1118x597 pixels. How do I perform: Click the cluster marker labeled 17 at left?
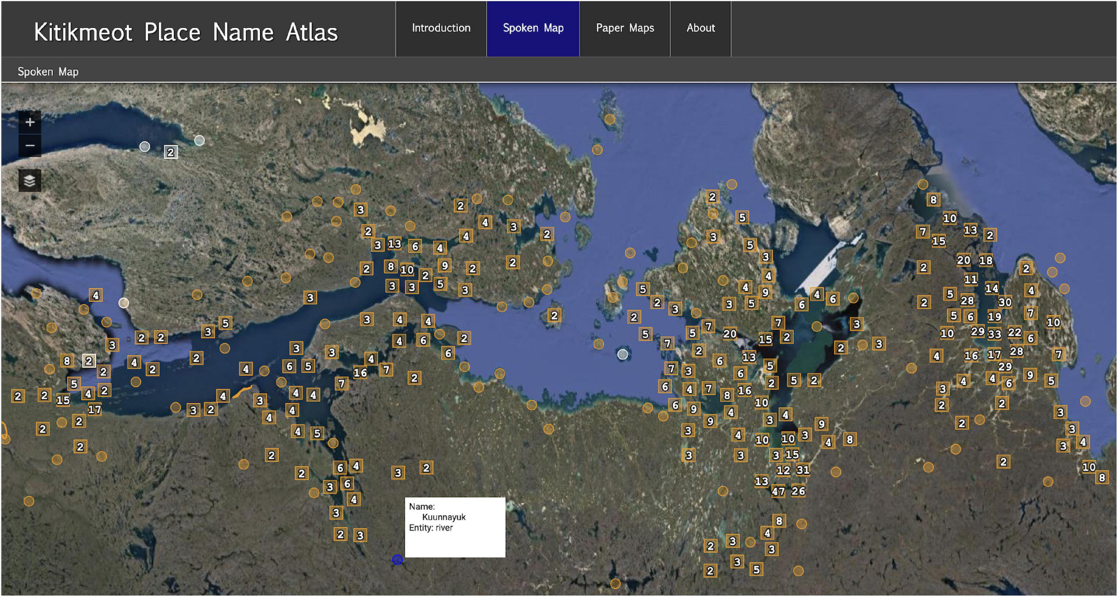[94, 410]
